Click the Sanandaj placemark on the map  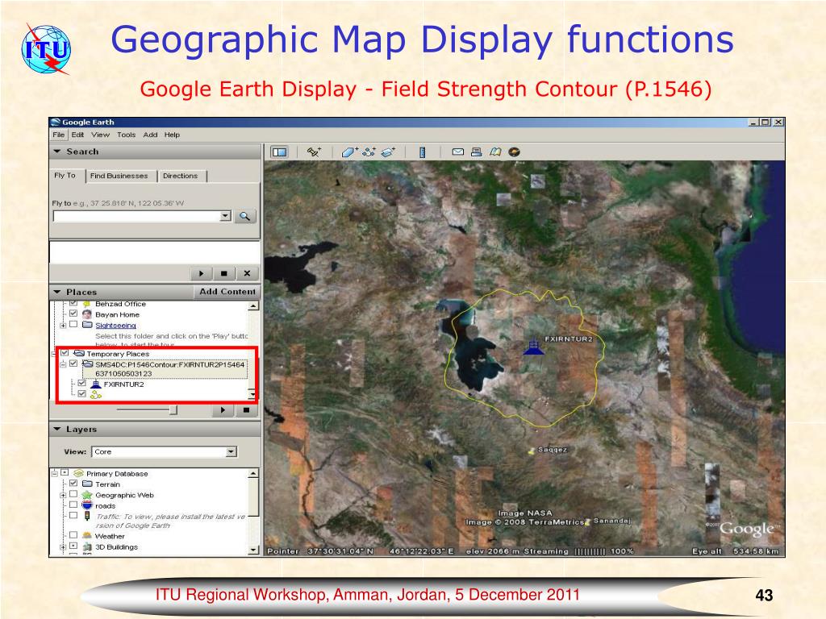tap(588, 521)
